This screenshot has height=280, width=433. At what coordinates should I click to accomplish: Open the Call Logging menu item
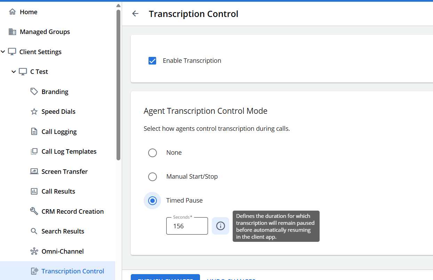point(59,132)
